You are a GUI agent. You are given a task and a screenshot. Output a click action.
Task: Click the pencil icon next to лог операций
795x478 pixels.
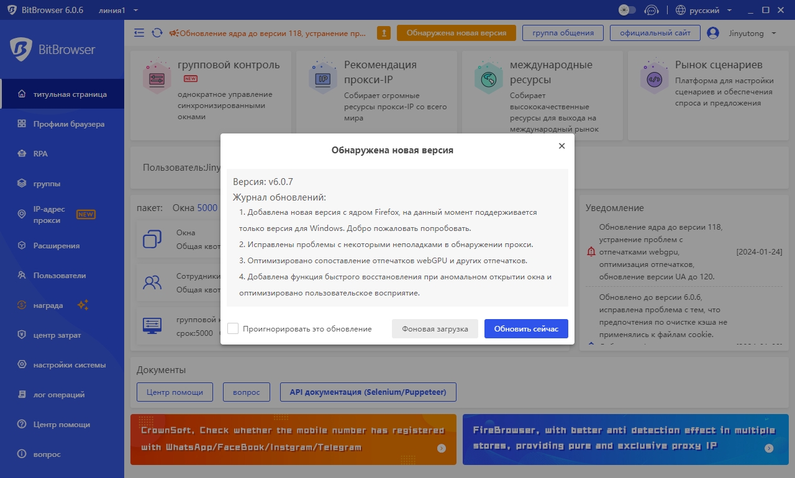[x=22, y=395]
